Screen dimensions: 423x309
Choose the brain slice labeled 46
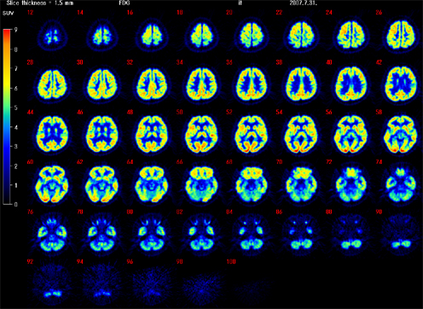pos(102,134)
